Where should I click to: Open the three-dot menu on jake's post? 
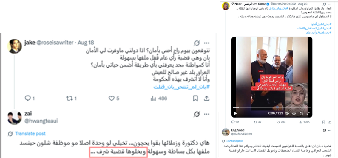tap(207, 43)
